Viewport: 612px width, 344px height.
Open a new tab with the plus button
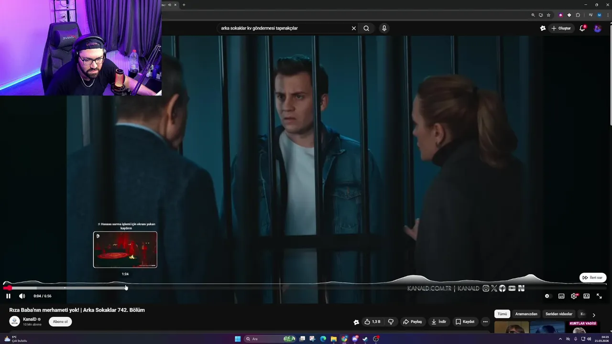[184, 5]
